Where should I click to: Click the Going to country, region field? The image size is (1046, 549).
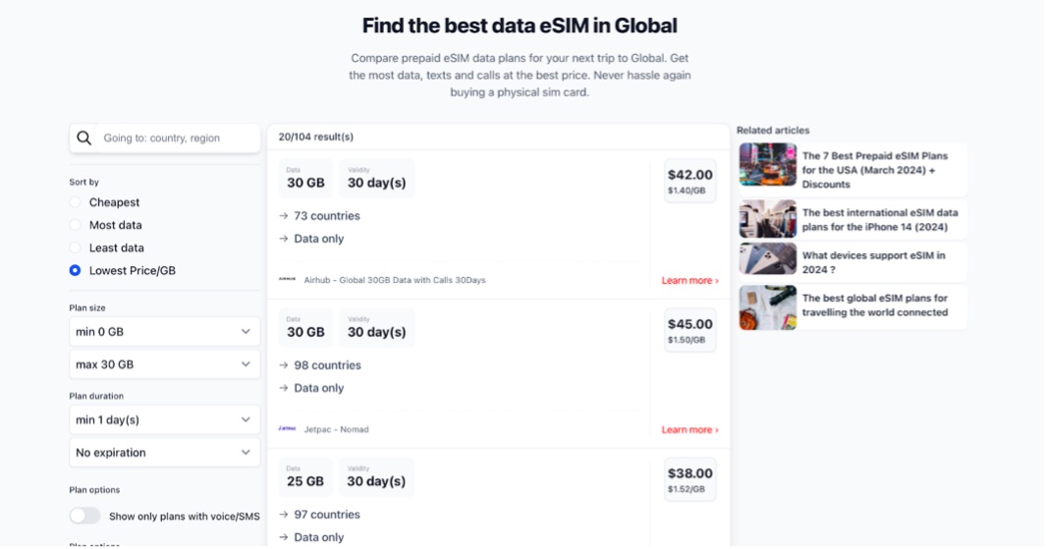coord(178,138)
